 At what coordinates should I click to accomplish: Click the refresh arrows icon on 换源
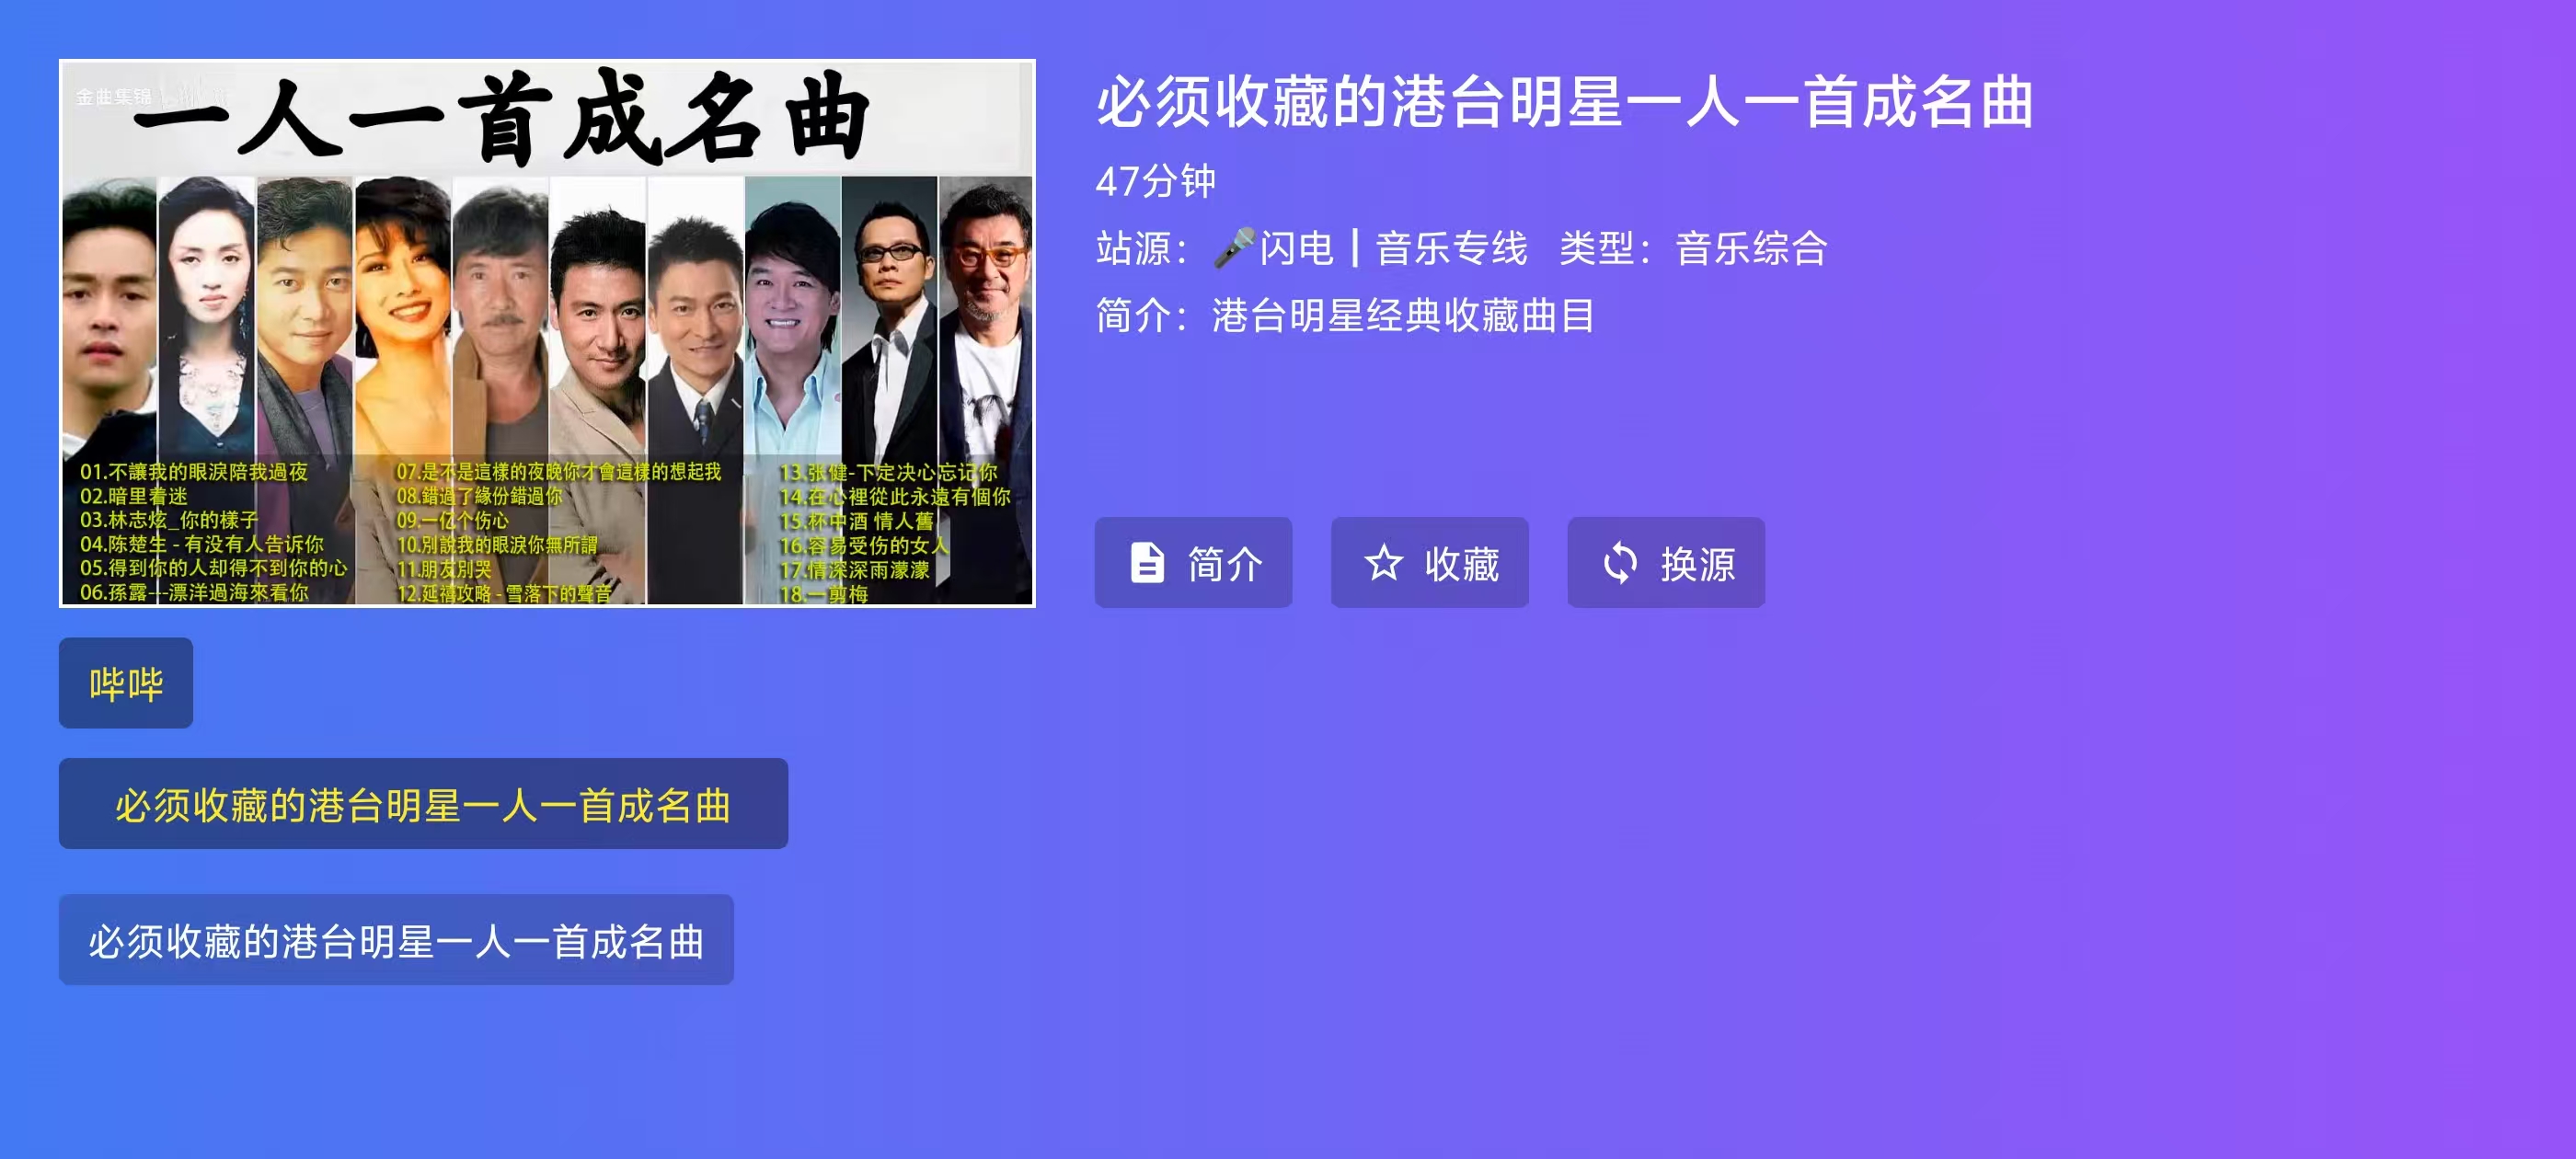pos(1619,563)
